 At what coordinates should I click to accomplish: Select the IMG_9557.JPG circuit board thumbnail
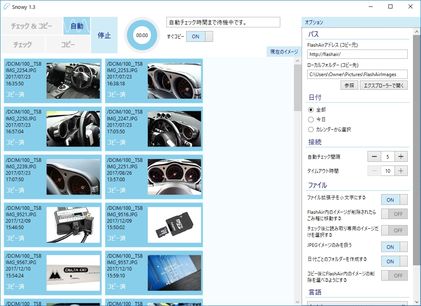click(x=174, y=273)
